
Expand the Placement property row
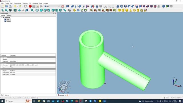pos(1,65)
